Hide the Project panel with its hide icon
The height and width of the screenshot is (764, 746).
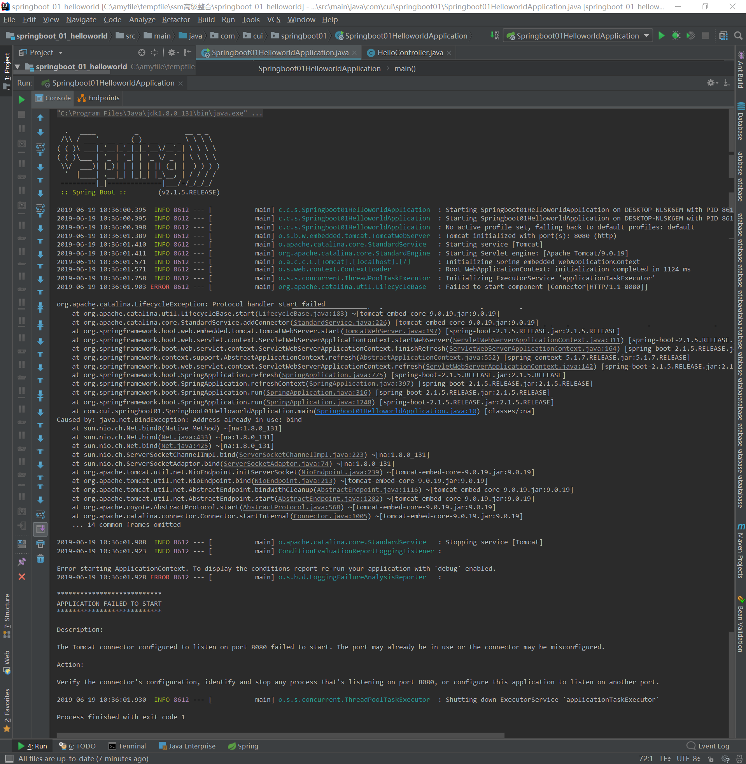(188, 52)
